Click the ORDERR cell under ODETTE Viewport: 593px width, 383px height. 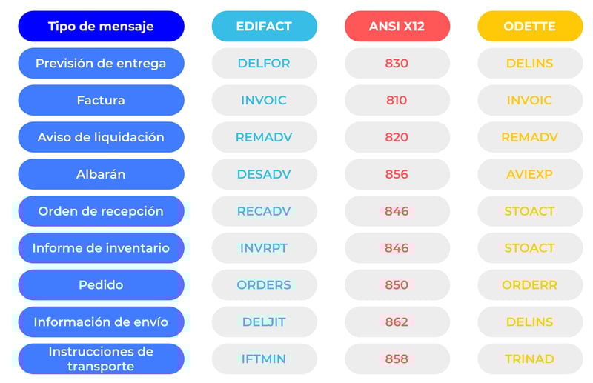click(x=530, y=284)
